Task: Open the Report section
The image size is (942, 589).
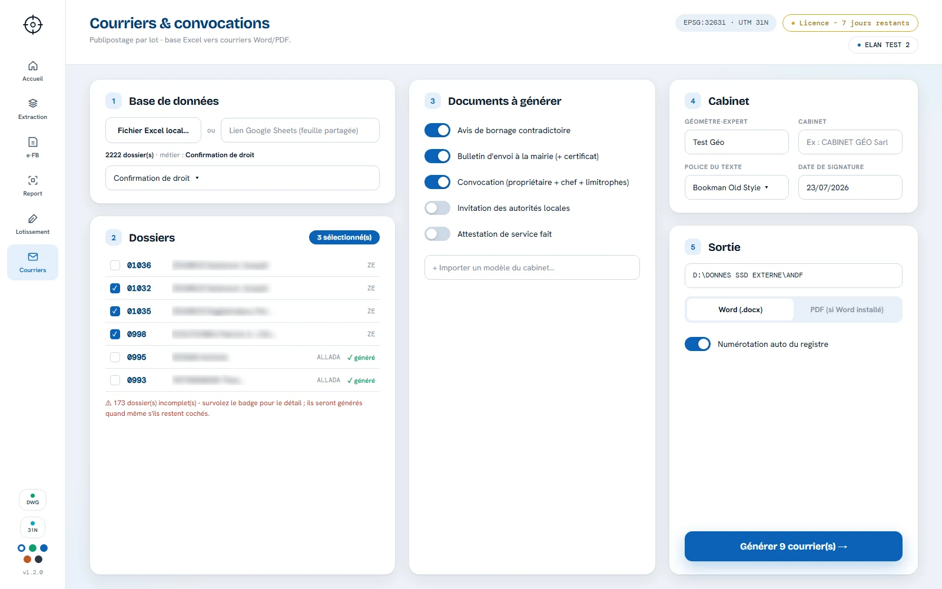Action: [x=33, y=186]
